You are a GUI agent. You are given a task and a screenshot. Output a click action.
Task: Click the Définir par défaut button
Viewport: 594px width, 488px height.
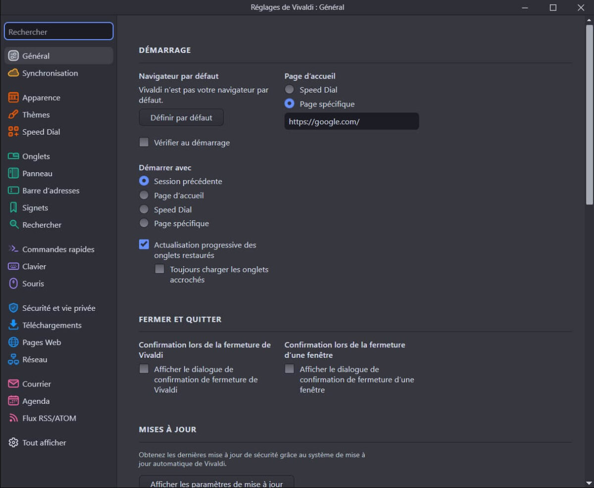pyautogui.click(x=181, y=117)
